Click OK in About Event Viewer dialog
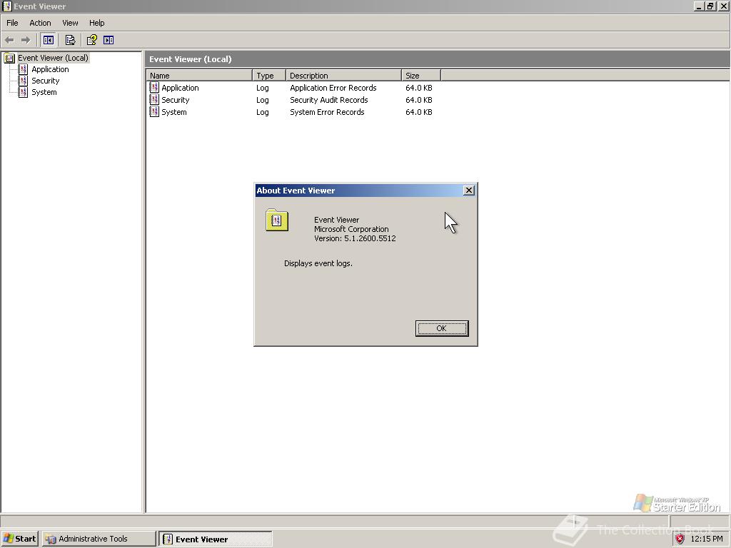 tap(441, 328)
